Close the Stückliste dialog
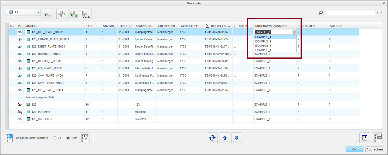This screenshot has width=388, height=155. (384, 3)
